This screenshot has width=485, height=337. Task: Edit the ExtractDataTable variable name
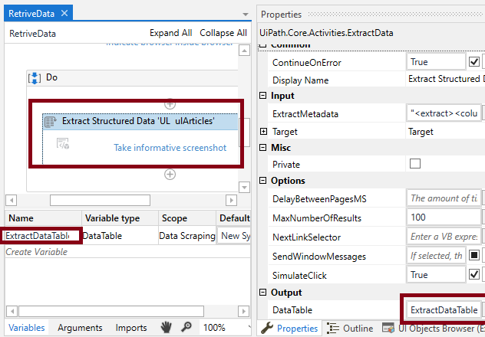[41, 236]
